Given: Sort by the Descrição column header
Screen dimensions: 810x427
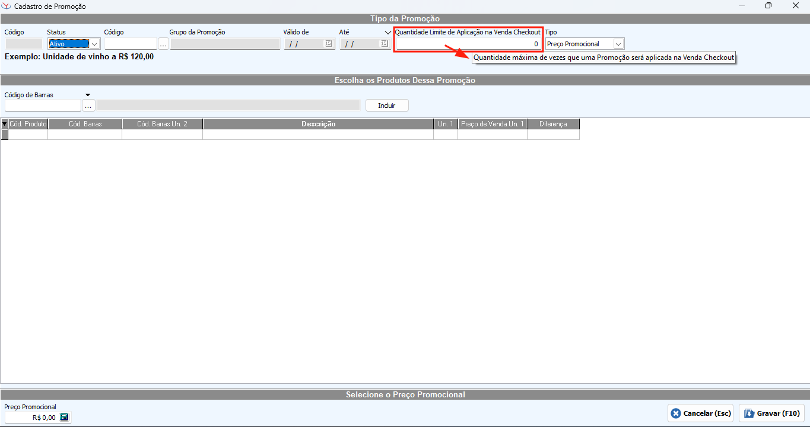Looking at the screenshot, I should 318,124.
